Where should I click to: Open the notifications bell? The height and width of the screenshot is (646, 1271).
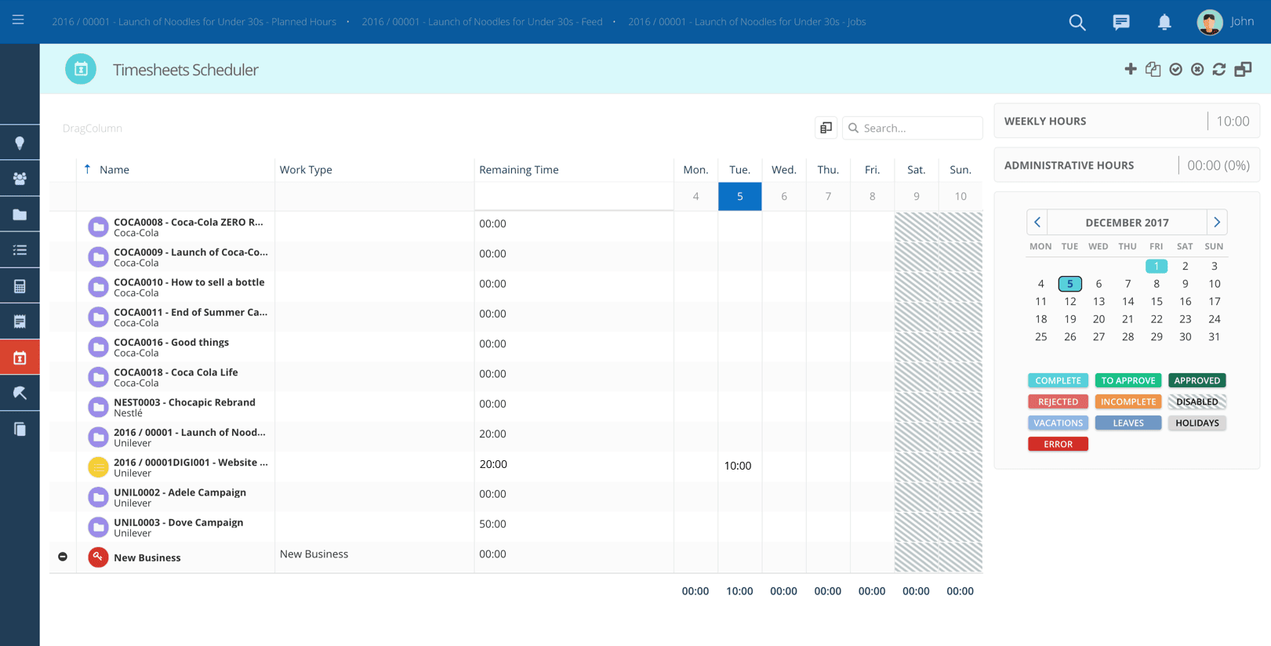tap(1164, 22)
